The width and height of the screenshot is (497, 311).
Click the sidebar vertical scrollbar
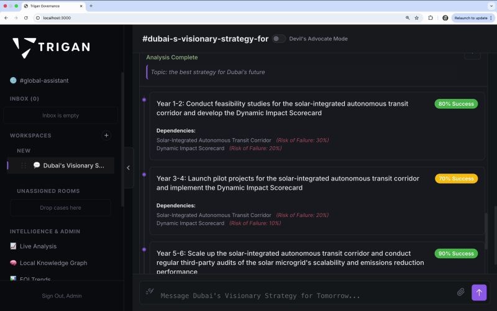tap(122, 139)
